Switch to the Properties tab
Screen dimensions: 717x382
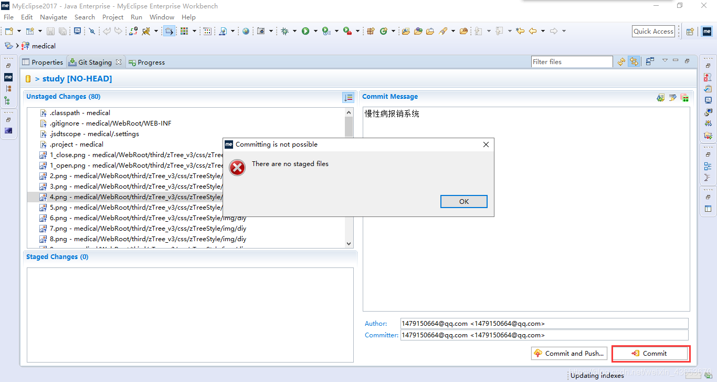point(43,62)
